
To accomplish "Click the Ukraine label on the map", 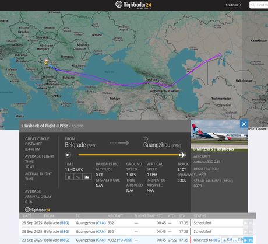I will (x=96, y=35).
